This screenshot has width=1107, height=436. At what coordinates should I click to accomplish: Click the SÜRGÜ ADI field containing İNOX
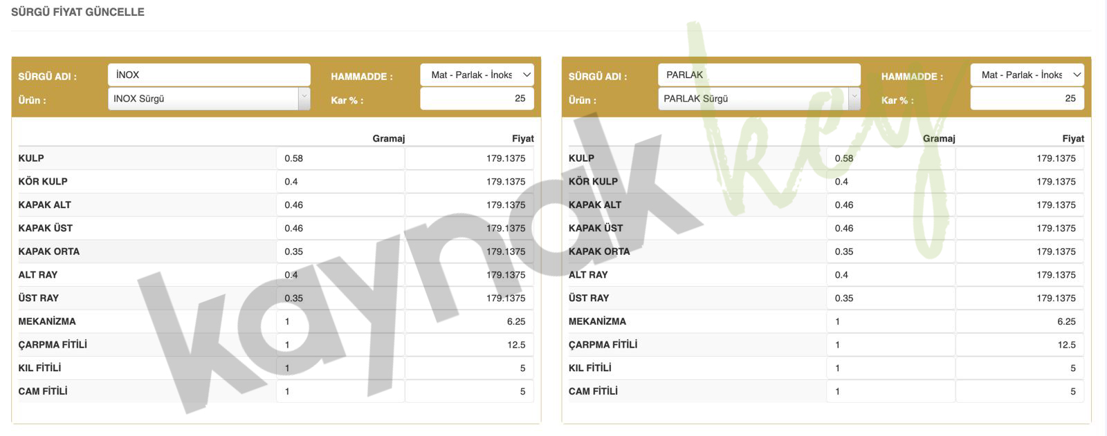pos(209,75)
